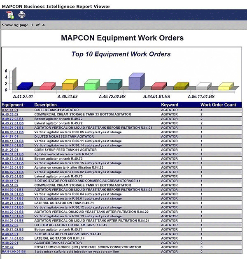Open equipment link A.48.41.01
This screenshot has height=259, width=247.
(10, 181)
